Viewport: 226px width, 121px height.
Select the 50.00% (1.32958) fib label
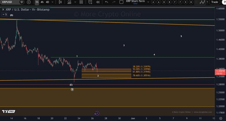pyautogui.click(x=141, y=69)
